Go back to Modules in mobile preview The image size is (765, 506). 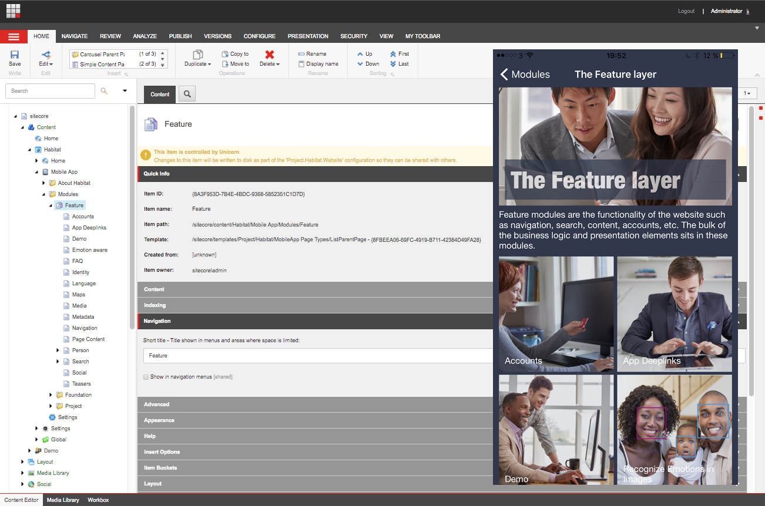524,75
